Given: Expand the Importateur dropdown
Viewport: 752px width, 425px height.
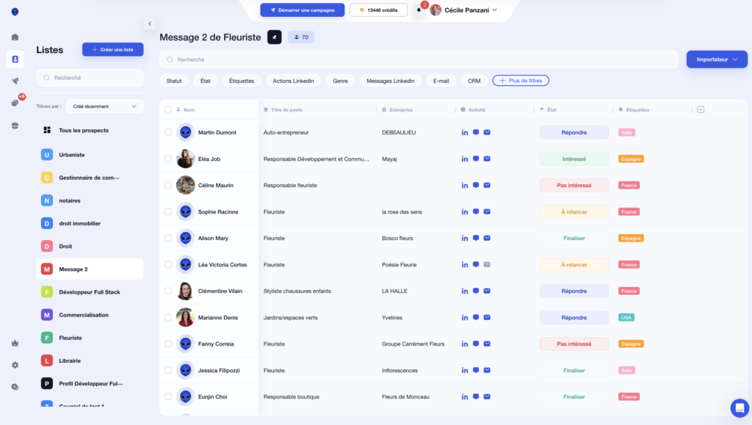Looking at the screenshot, I should [x=716, y=58].
